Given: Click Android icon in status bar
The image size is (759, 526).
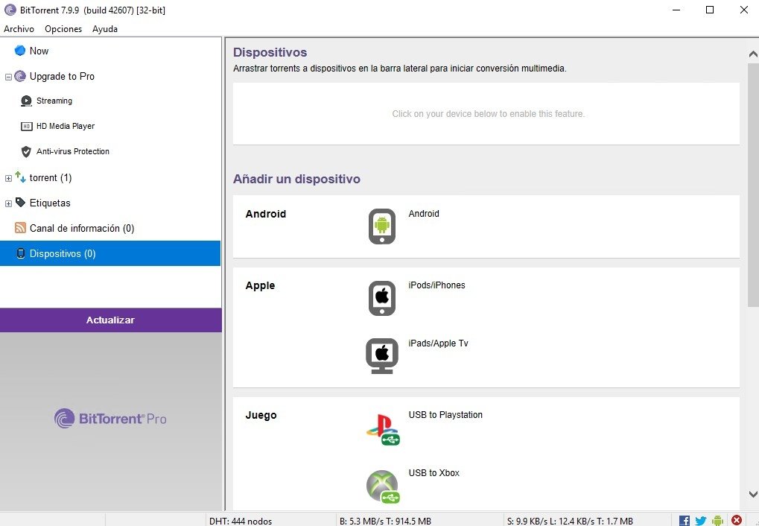Looking at the screenshot, I should point(718,521).
